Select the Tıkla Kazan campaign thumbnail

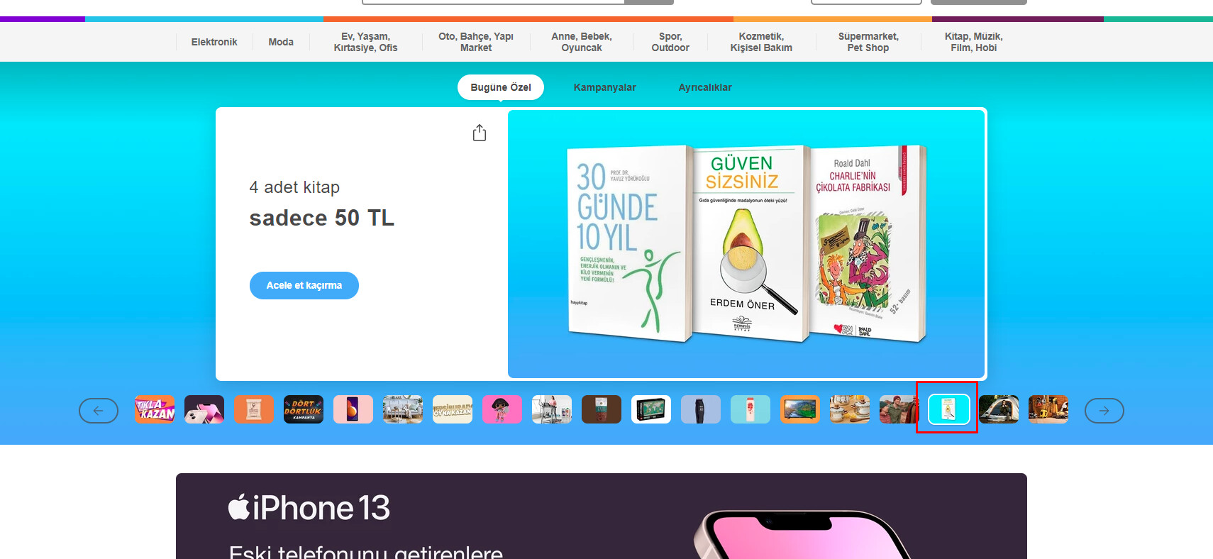tap(155, 409)
